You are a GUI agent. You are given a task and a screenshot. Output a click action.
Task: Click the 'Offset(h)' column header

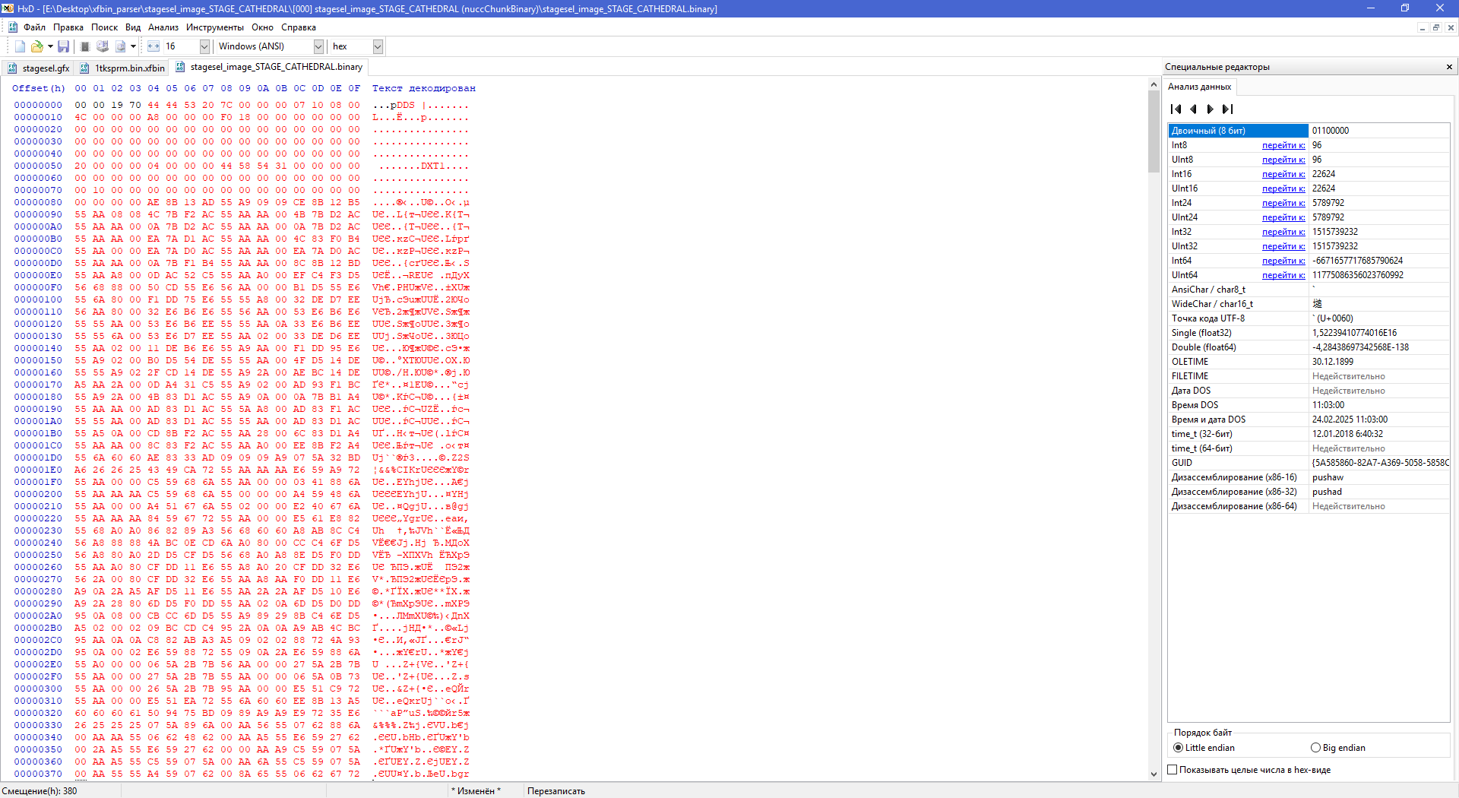[38, 88]
